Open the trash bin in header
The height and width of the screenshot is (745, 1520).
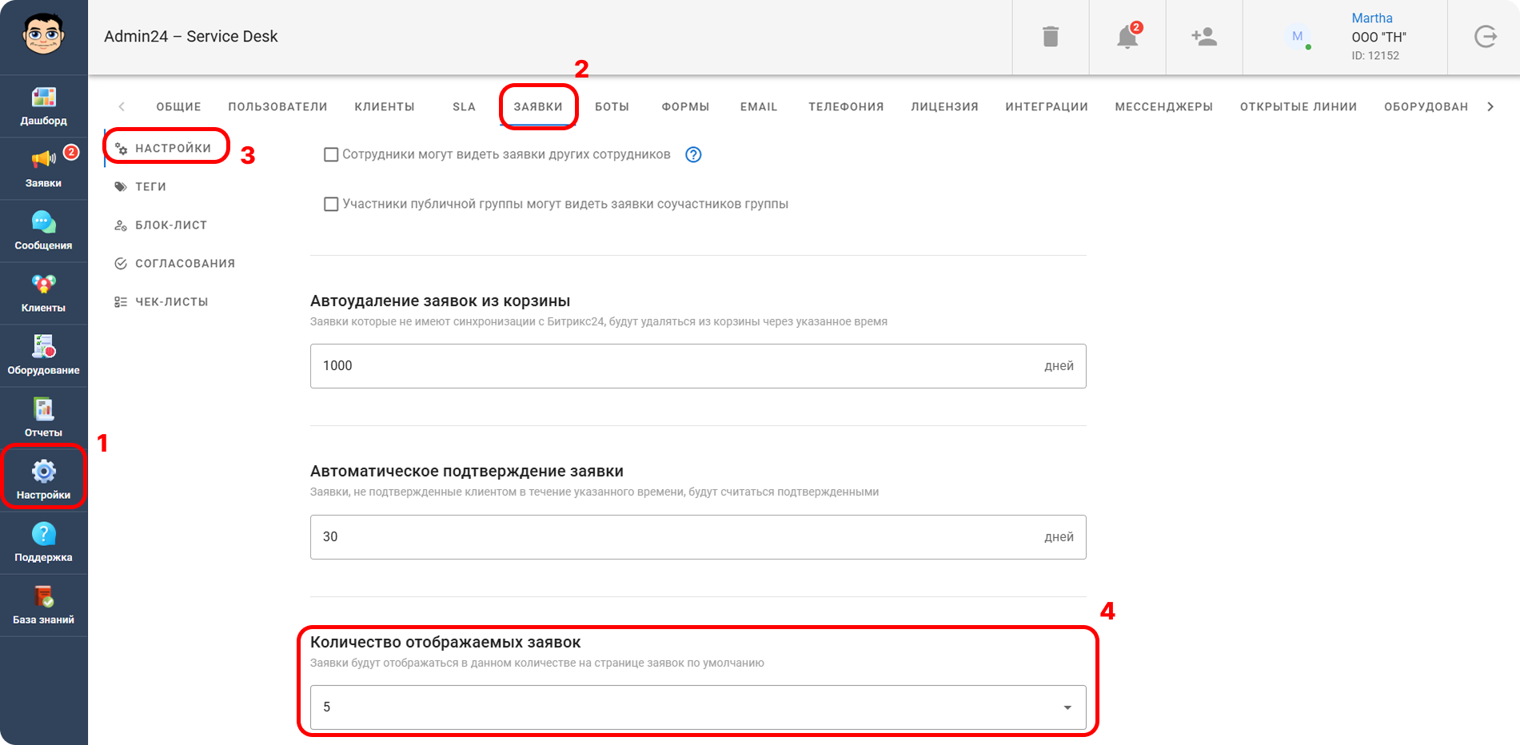(x=1051, y=37)
